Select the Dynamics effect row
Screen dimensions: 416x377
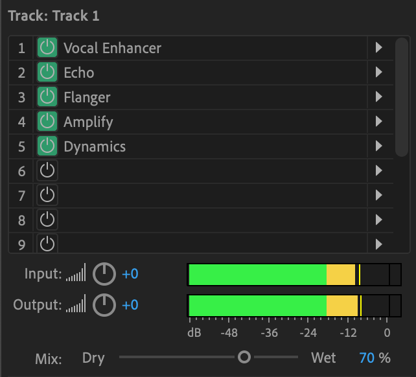[x=201, y=146]
